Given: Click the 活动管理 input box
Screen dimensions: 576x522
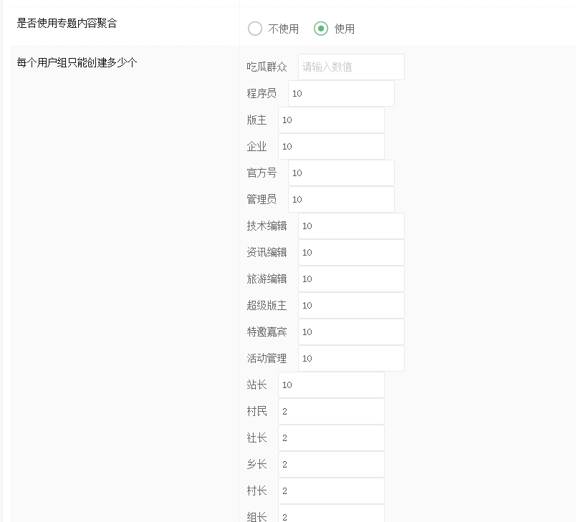Looking at the screenshot, I should coord(351,359).
